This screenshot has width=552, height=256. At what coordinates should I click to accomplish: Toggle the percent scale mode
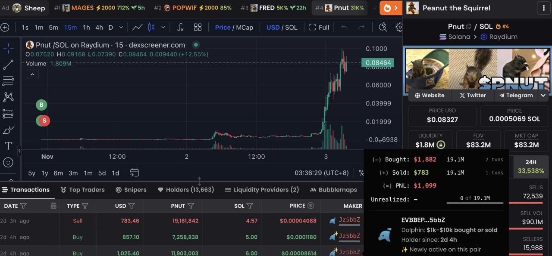click(x=361, y=173)
